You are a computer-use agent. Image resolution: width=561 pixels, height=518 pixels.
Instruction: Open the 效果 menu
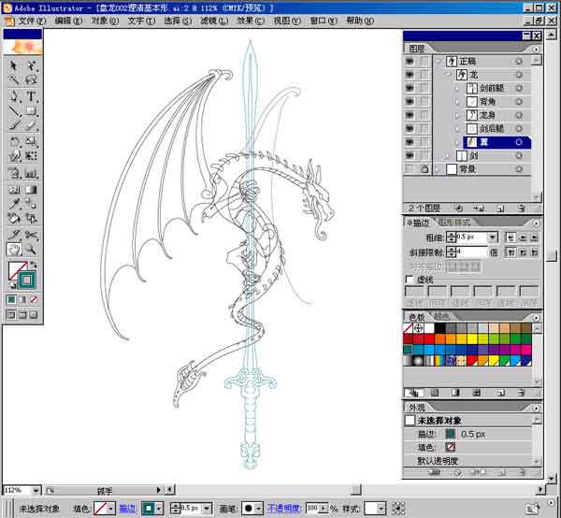tap(251, 21)
